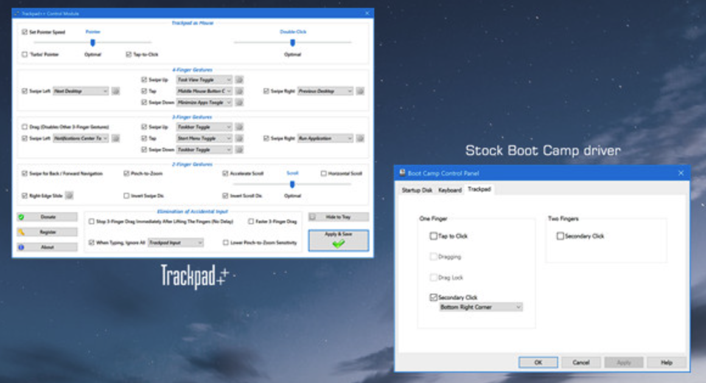Click settings icon beside Start Menu Toggle
Image resolution: width=706 pixels, height=383 pixels.
pyautogui.click(x=239, y=139)
